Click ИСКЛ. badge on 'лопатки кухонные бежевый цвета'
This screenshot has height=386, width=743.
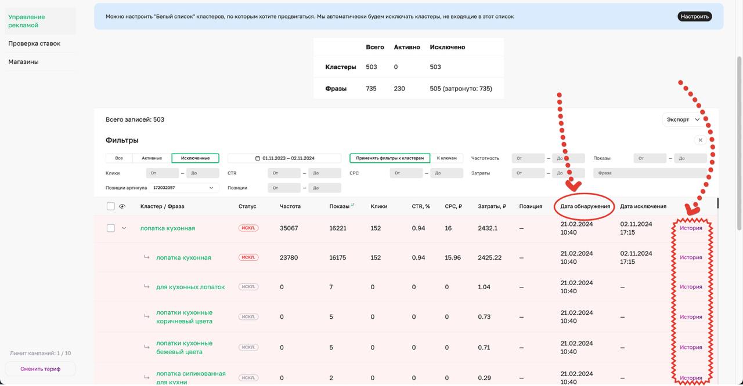(x=248, y=347)
